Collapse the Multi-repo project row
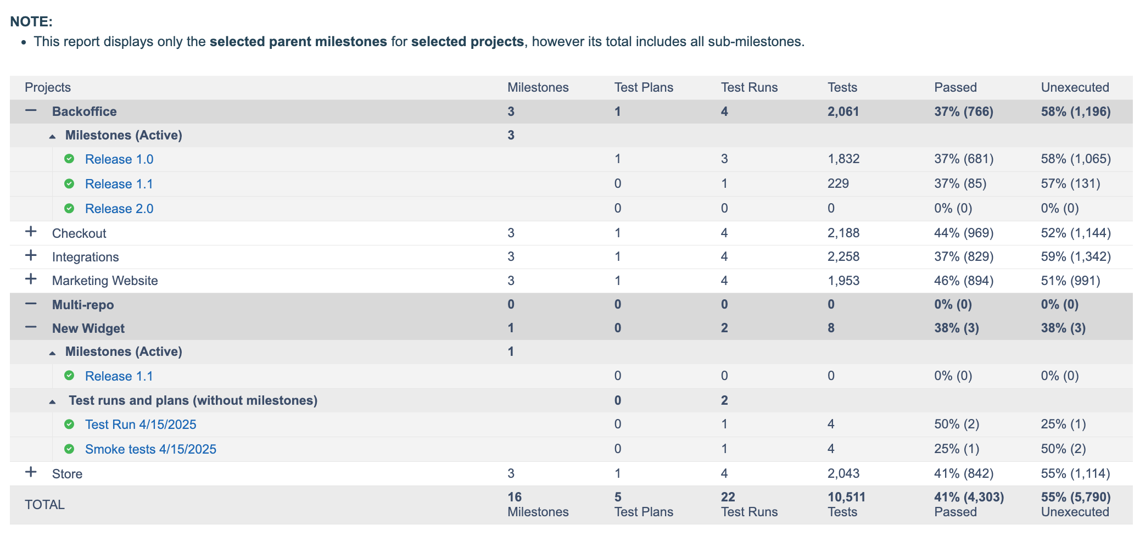The width and height of the screenshot is (1140, 536). coord(31,304)
